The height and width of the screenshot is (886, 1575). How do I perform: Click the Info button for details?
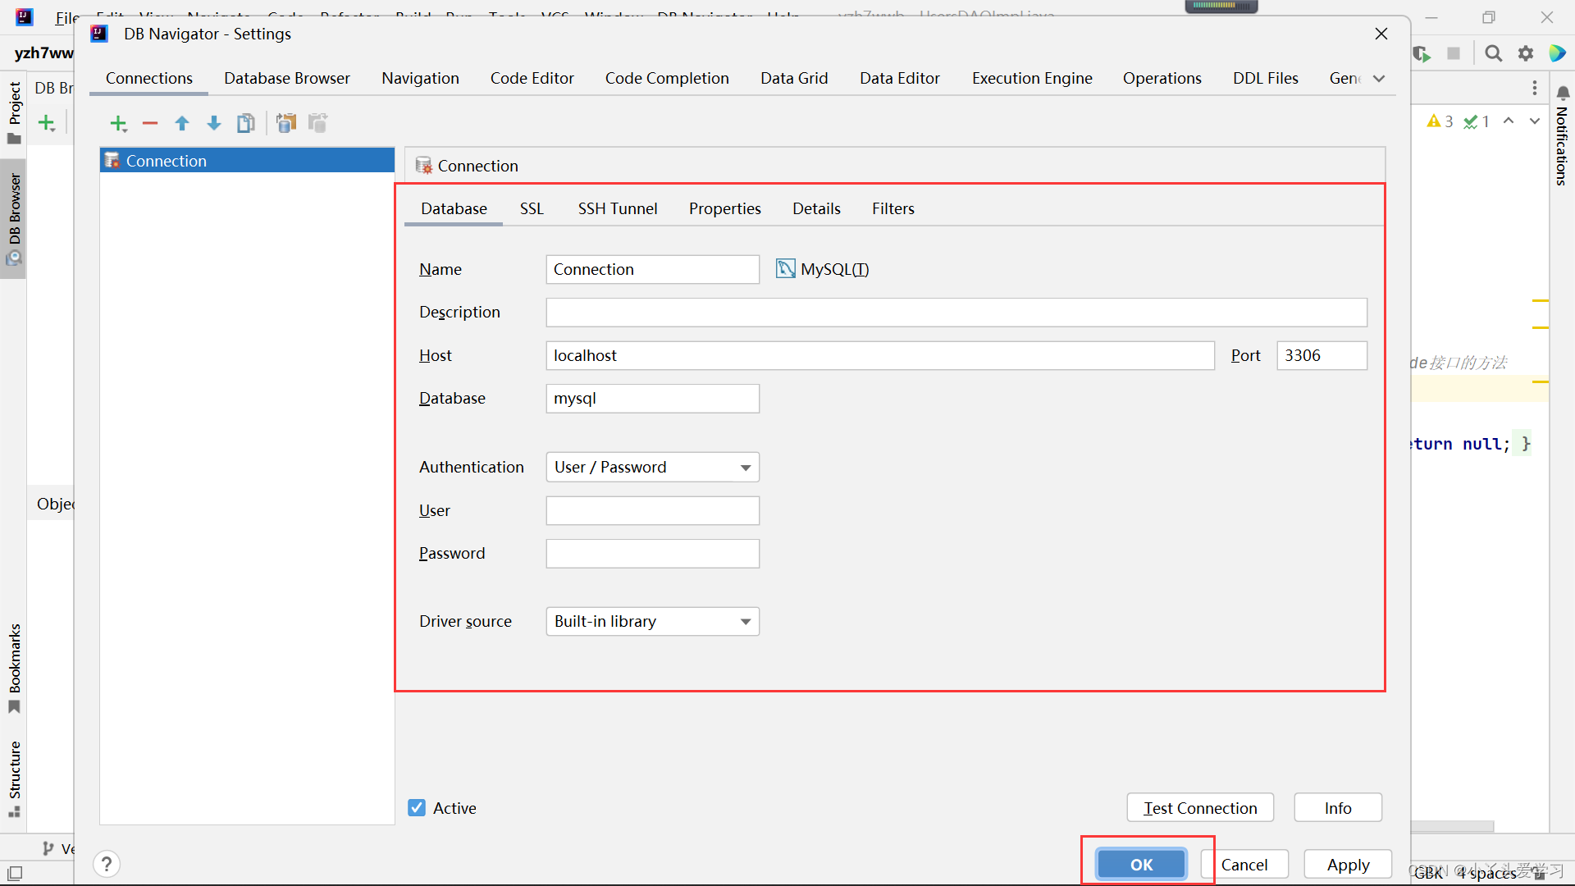pos(1338,807)
